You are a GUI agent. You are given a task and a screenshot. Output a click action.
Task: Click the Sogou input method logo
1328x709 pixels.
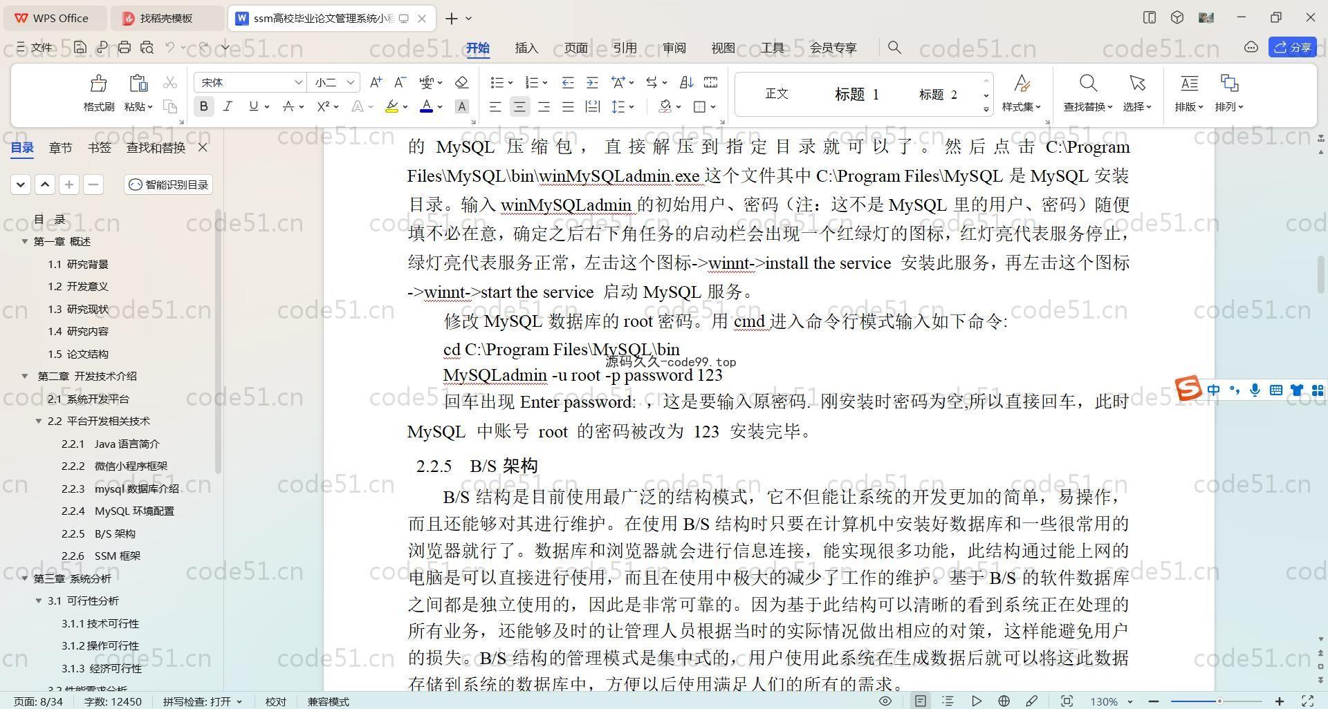1188,388
